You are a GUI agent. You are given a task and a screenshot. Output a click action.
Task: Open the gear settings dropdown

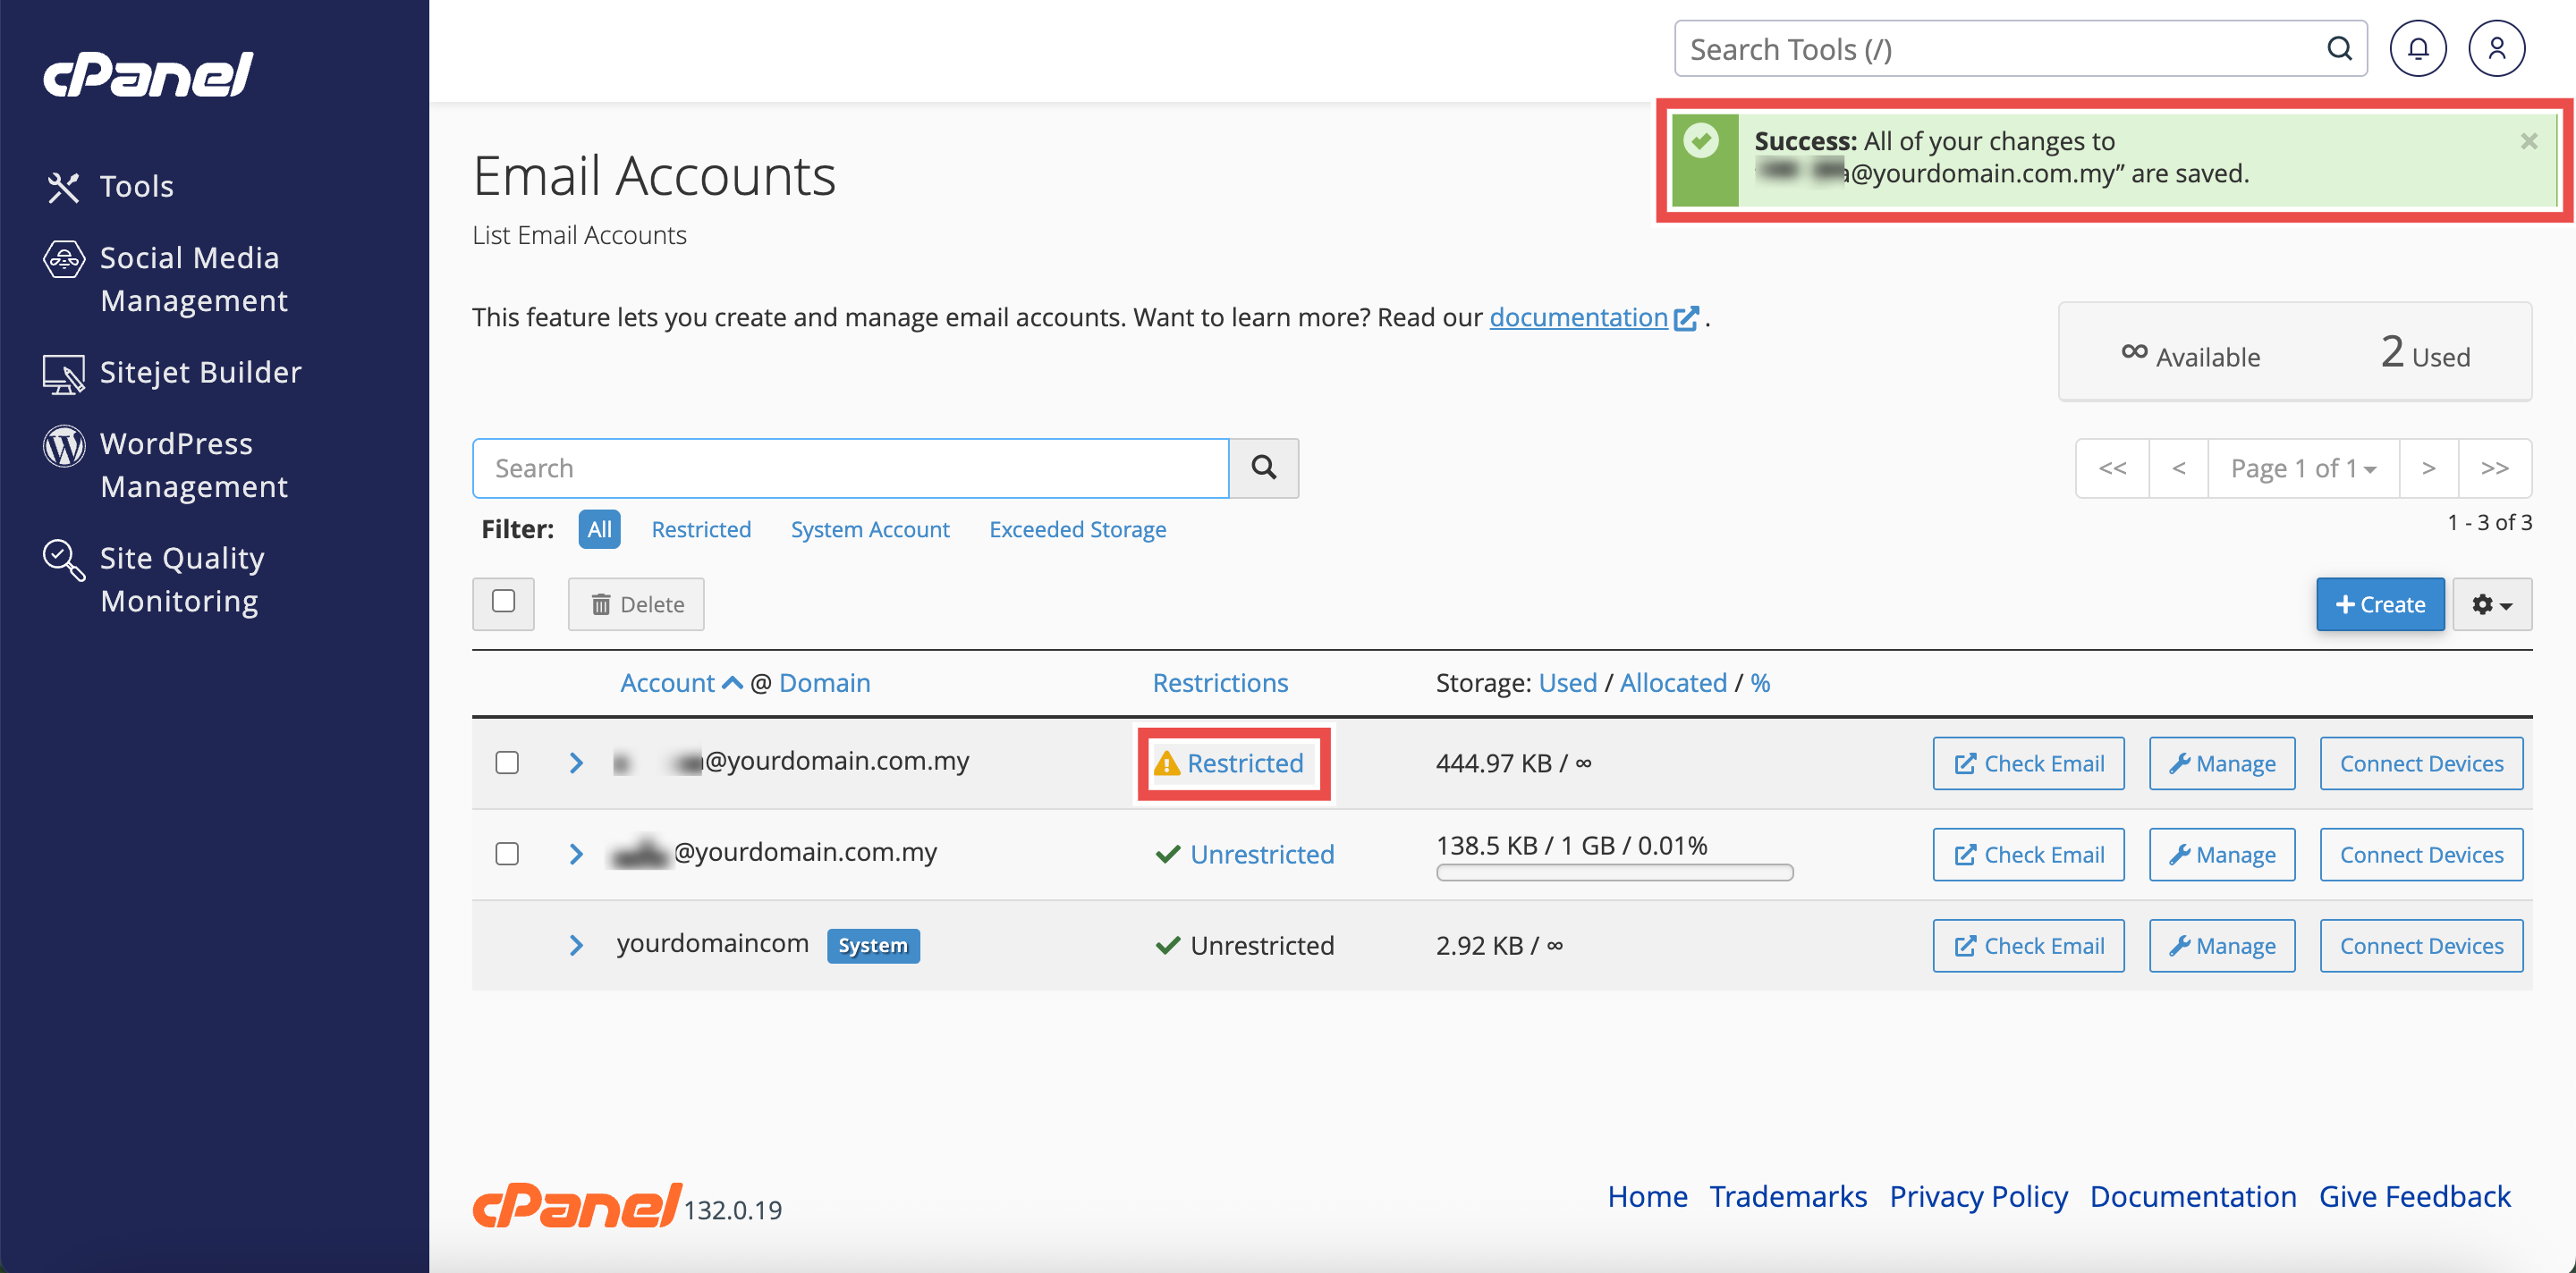[2491, 604]
